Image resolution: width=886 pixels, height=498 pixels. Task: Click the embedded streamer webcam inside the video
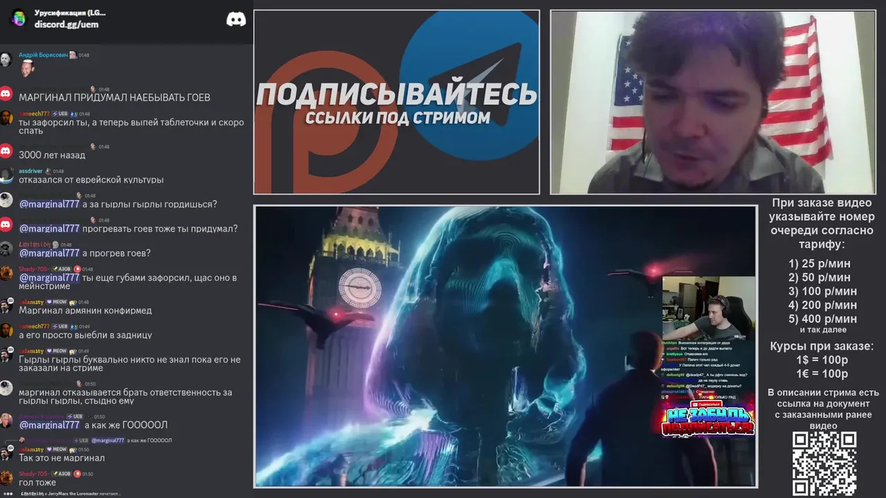coord(709,307)
